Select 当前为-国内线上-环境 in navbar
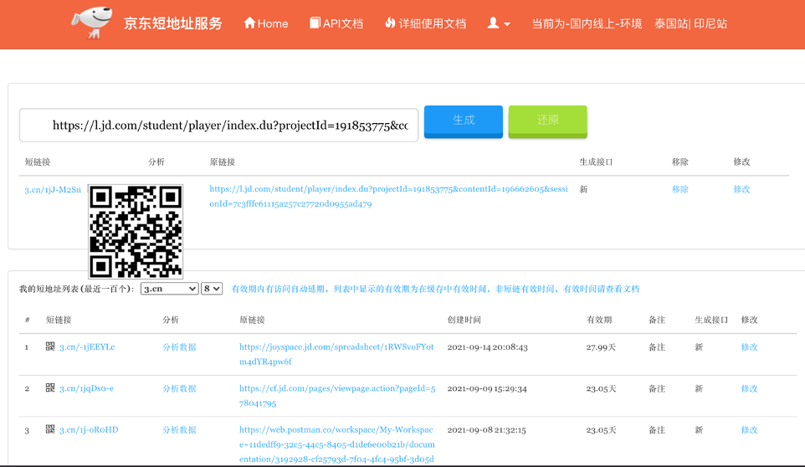 click(x=587, y=23)
